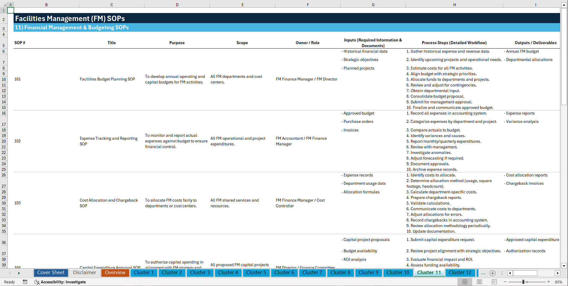This screenshot has height=286, width=568.
Task: Select the Overview sheet
Action: click(115, 273)
